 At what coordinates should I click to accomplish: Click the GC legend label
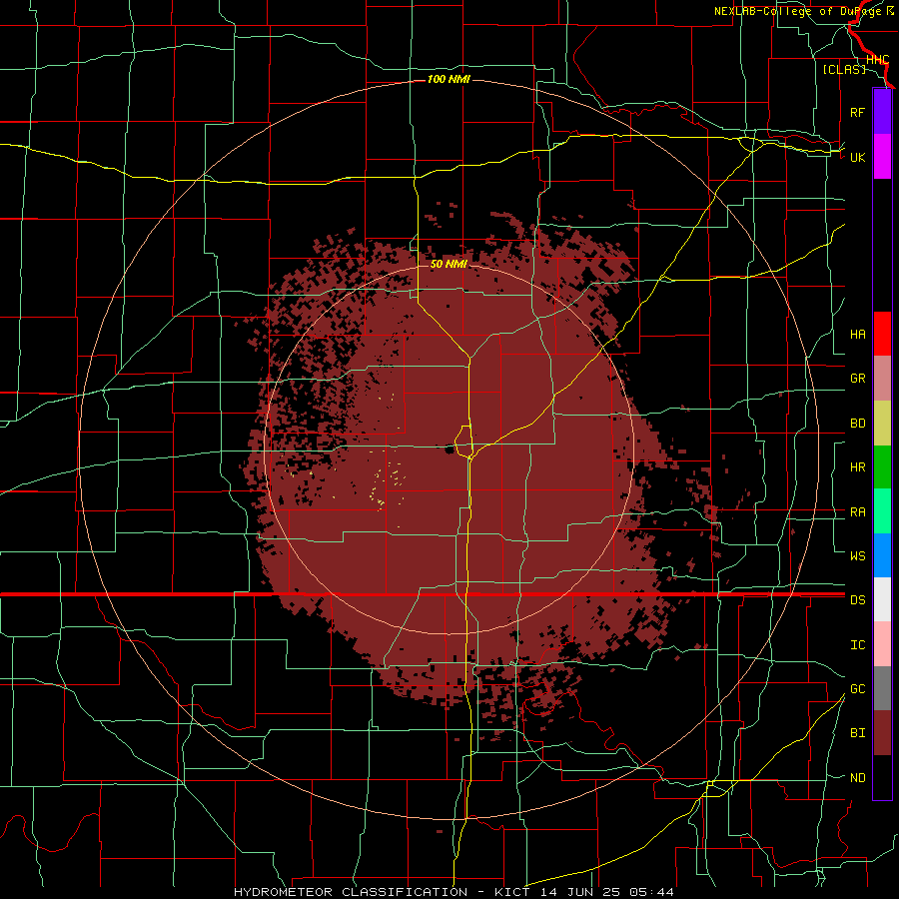(x=858, y=689)
